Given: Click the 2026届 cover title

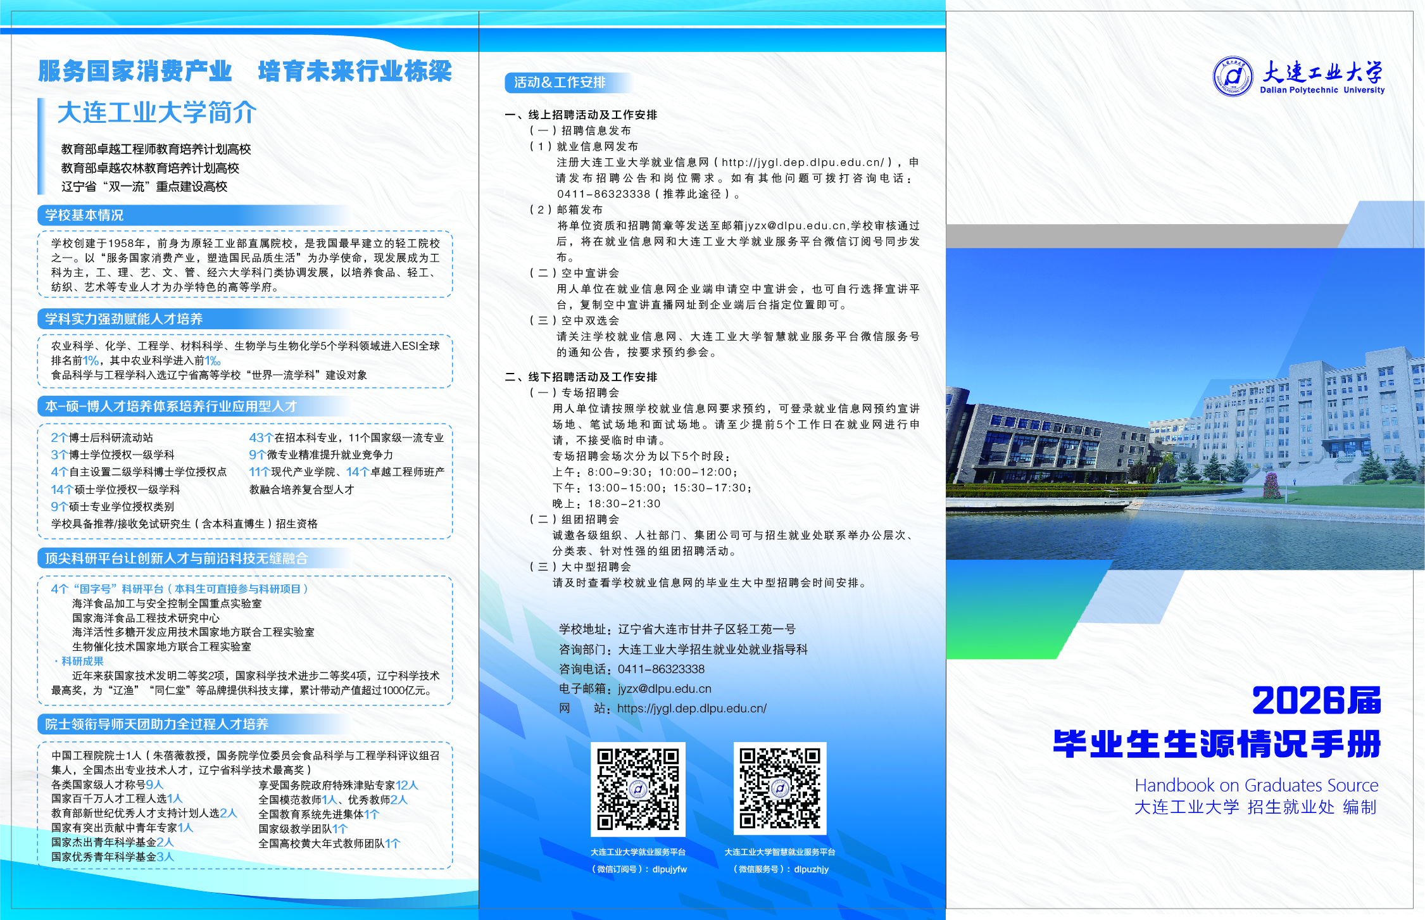Looking at the screenshot, I should (x=1316, y=700).
